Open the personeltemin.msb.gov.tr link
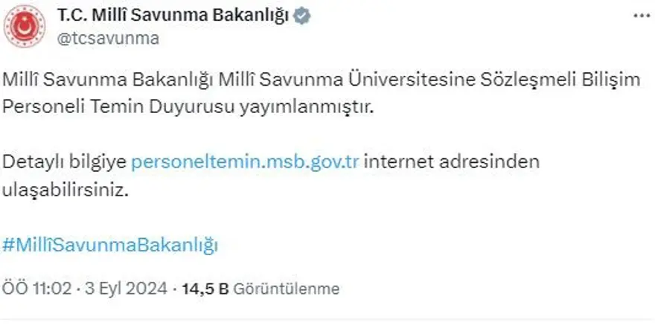This screenshot has height=331, width=655. click(x=246, y=162)
